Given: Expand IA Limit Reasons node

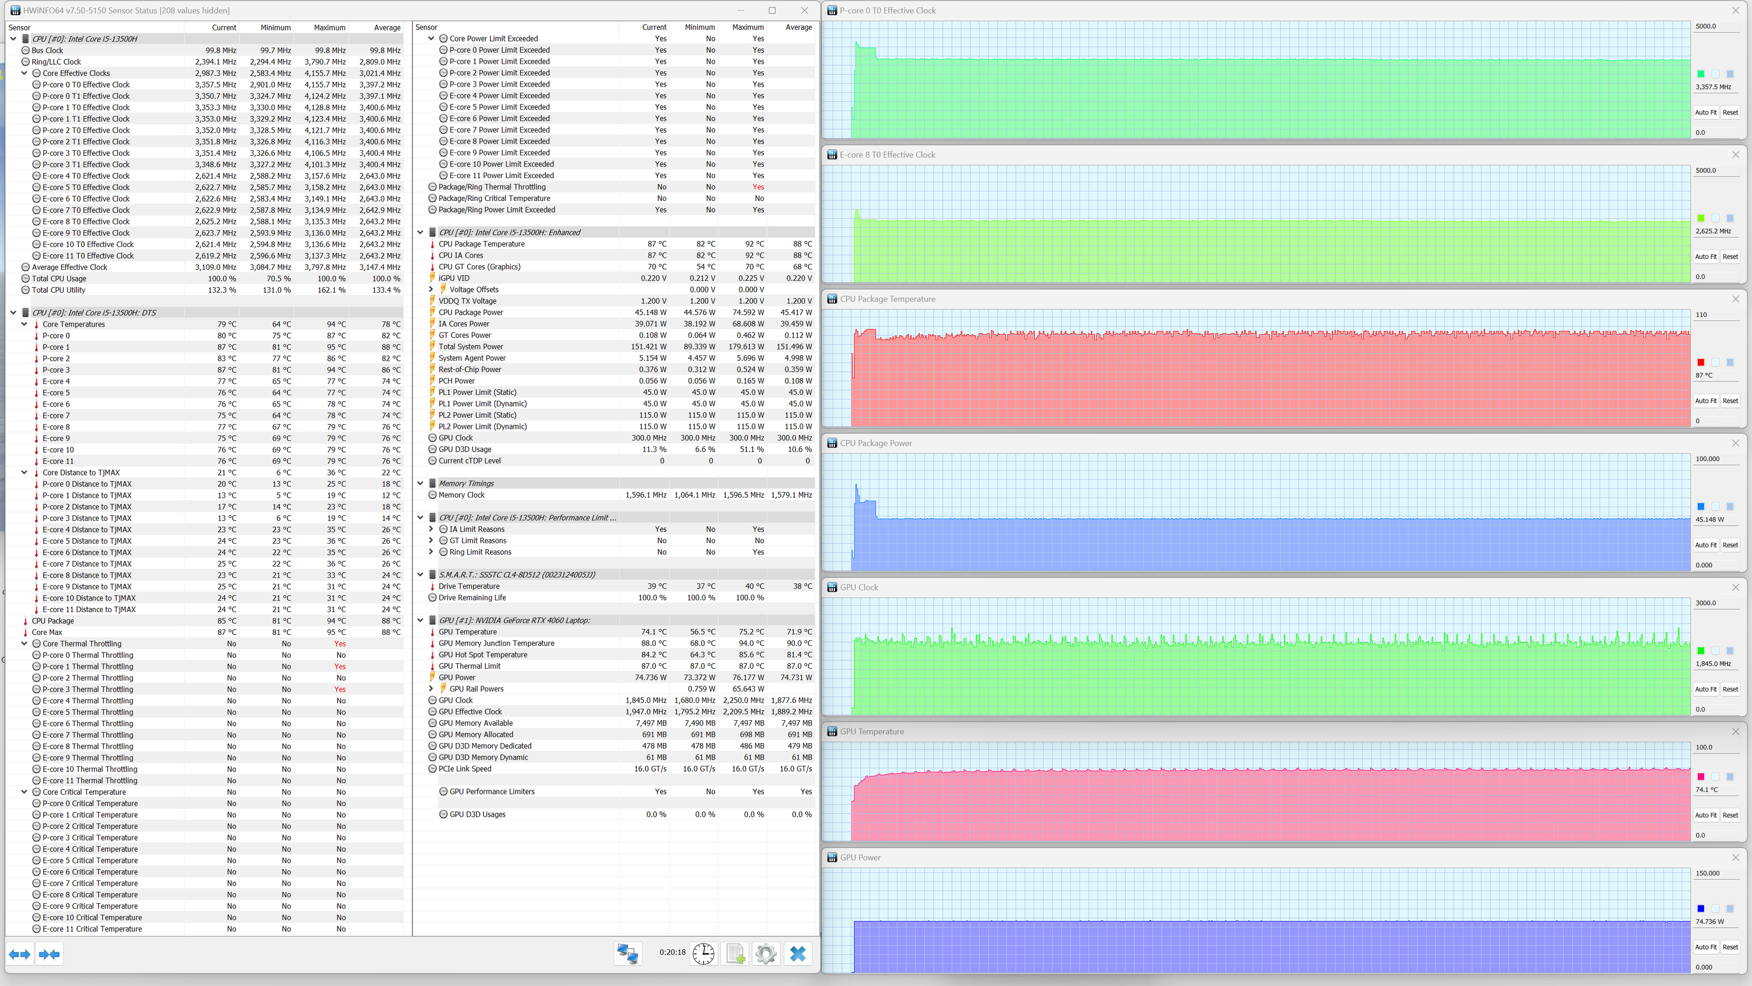Looking at the screenshot, I should coord(431,529).
